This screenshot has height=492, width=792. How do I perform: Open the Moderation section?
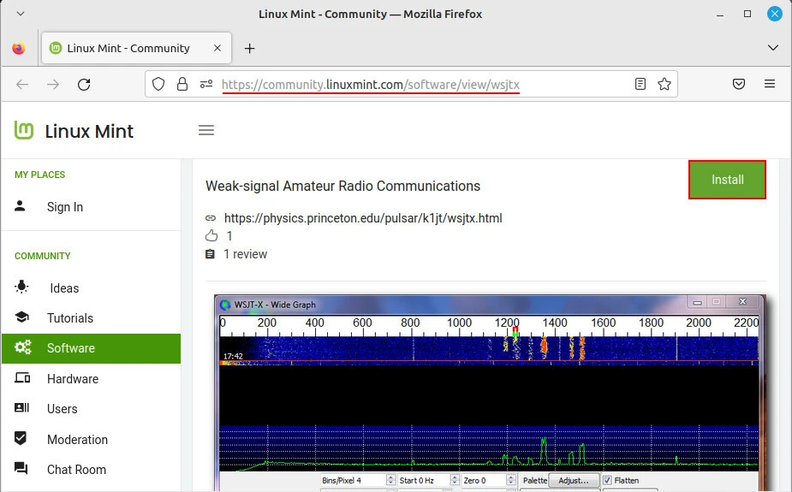(77, 440)
